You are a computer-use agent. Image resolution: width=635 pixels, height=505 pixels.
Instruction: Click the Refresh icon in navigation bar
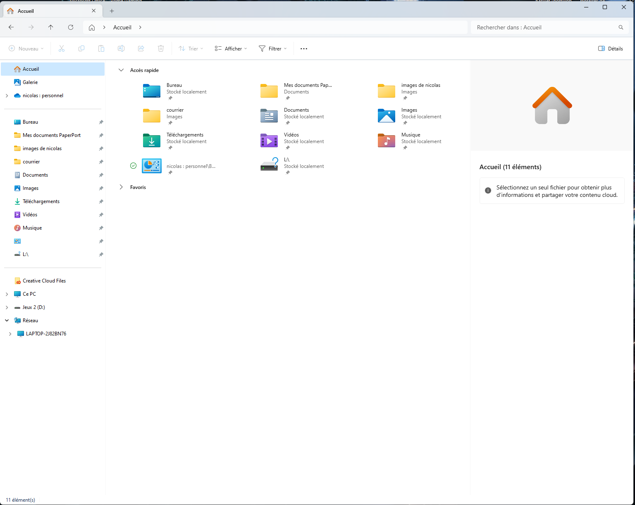tap(71, 27)
